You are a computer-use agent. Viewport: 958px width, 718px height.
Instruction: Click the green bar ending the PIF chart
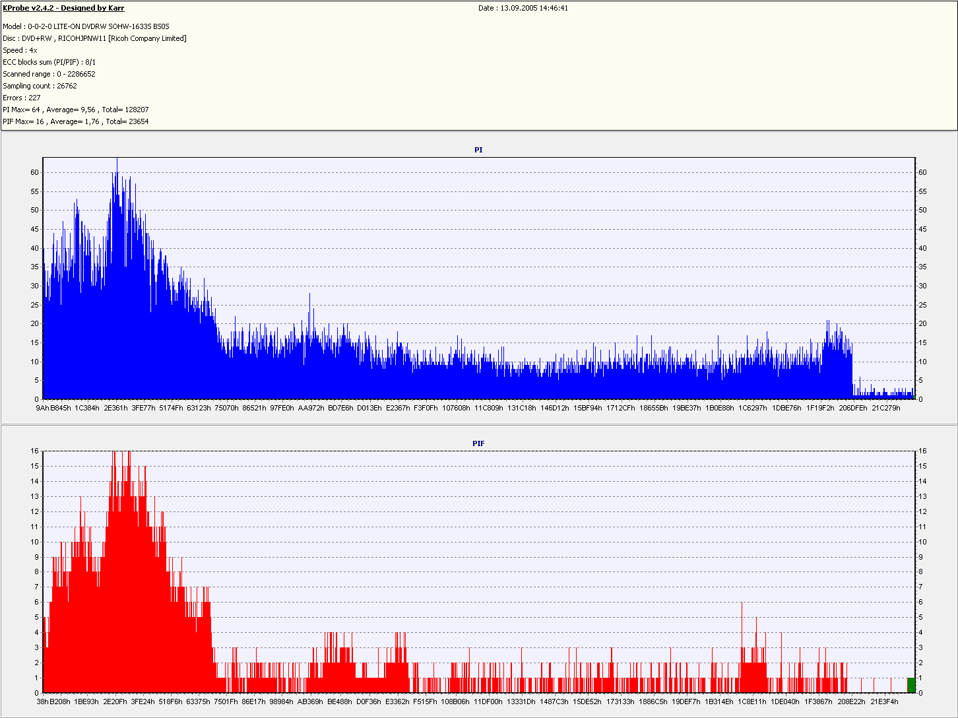[x=911, y=685]
